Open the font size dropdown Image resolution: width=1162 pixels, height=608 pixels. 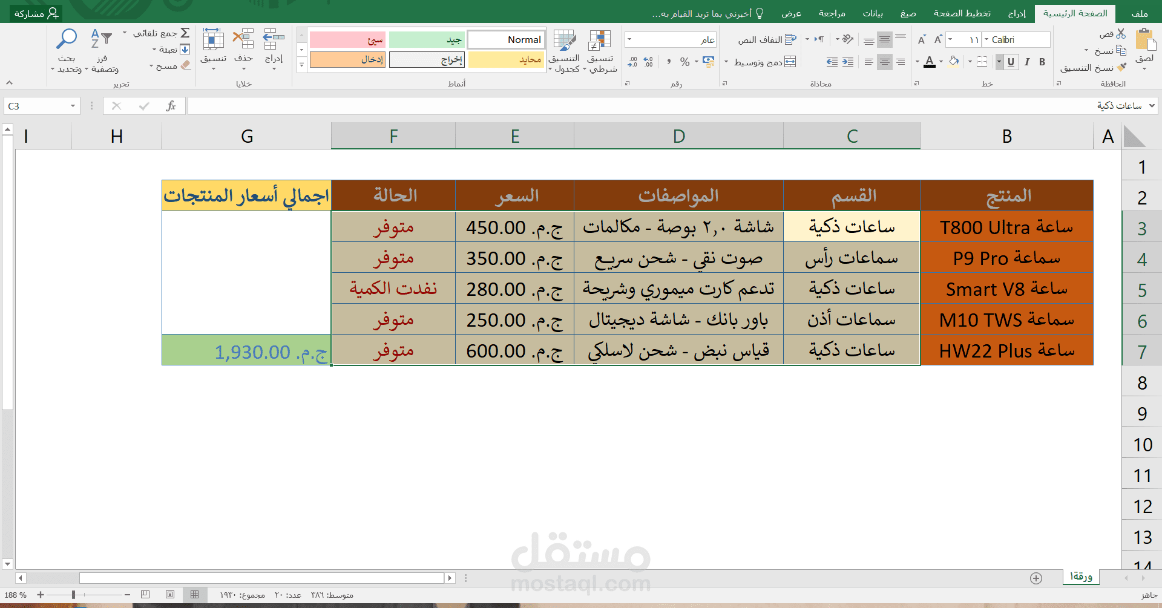click(950, 40)
